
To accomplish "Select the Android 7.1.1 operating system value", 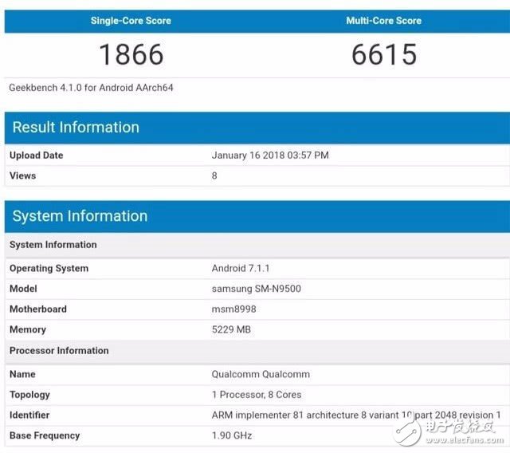I will point(240,269).
